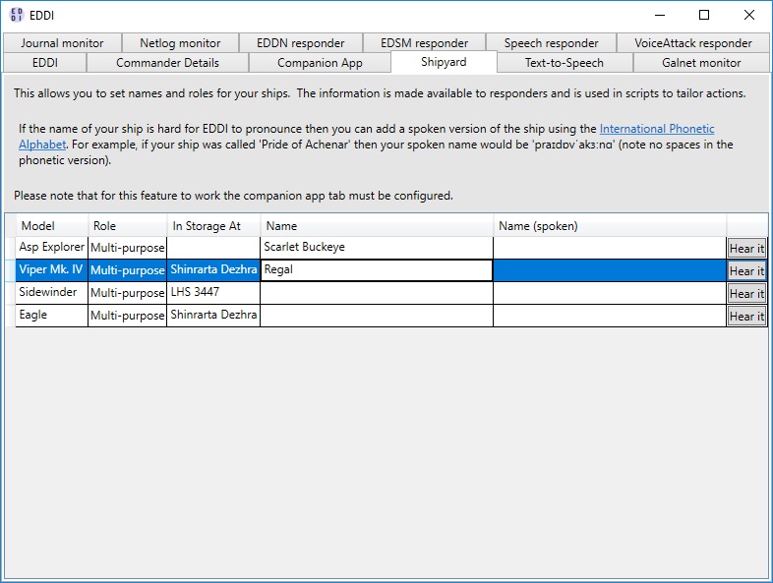The width and height of the screenshot is (773, 583).
Task: Click the Regal name input field
Action: click(x=377, y=270)
